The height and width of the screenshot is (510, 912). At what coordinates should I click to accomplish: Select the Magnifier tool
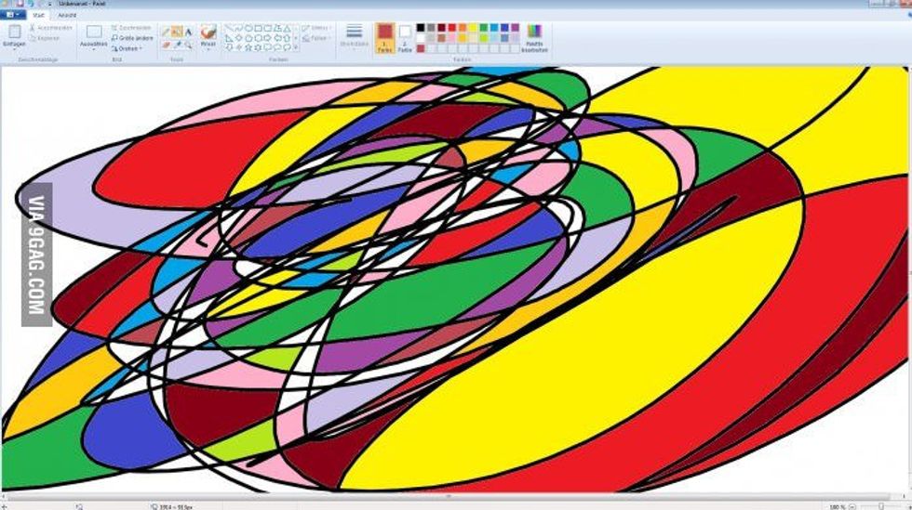click(188, 44)
